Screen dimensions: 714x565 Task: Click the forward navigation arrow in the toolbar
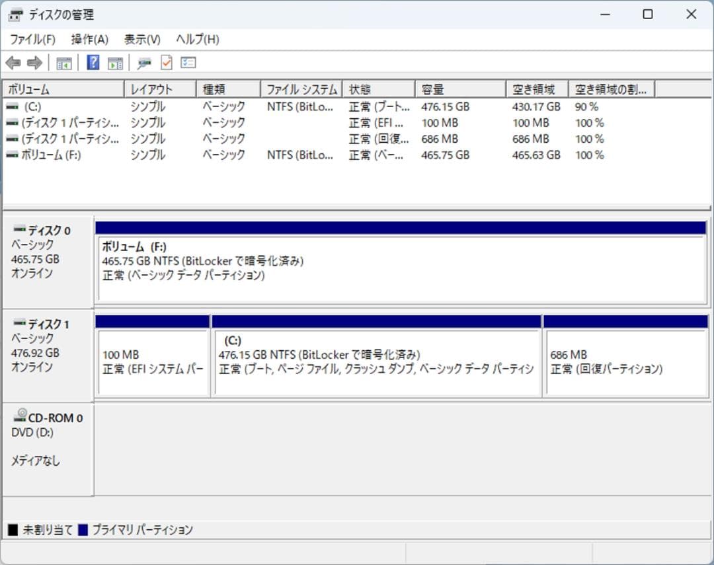pos(33,62)
